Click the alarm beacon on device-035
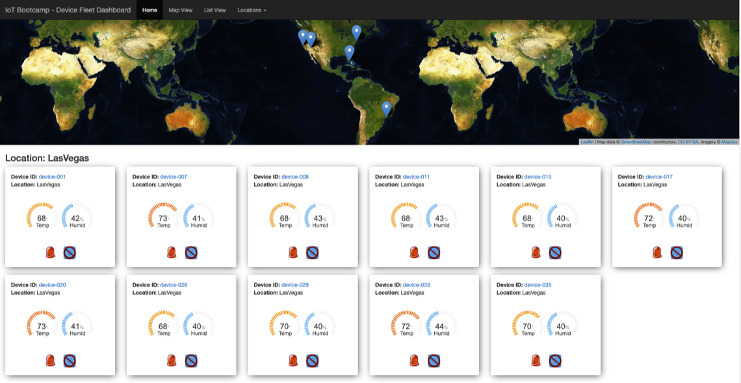The image size is (741, 383). pos(536,361)
